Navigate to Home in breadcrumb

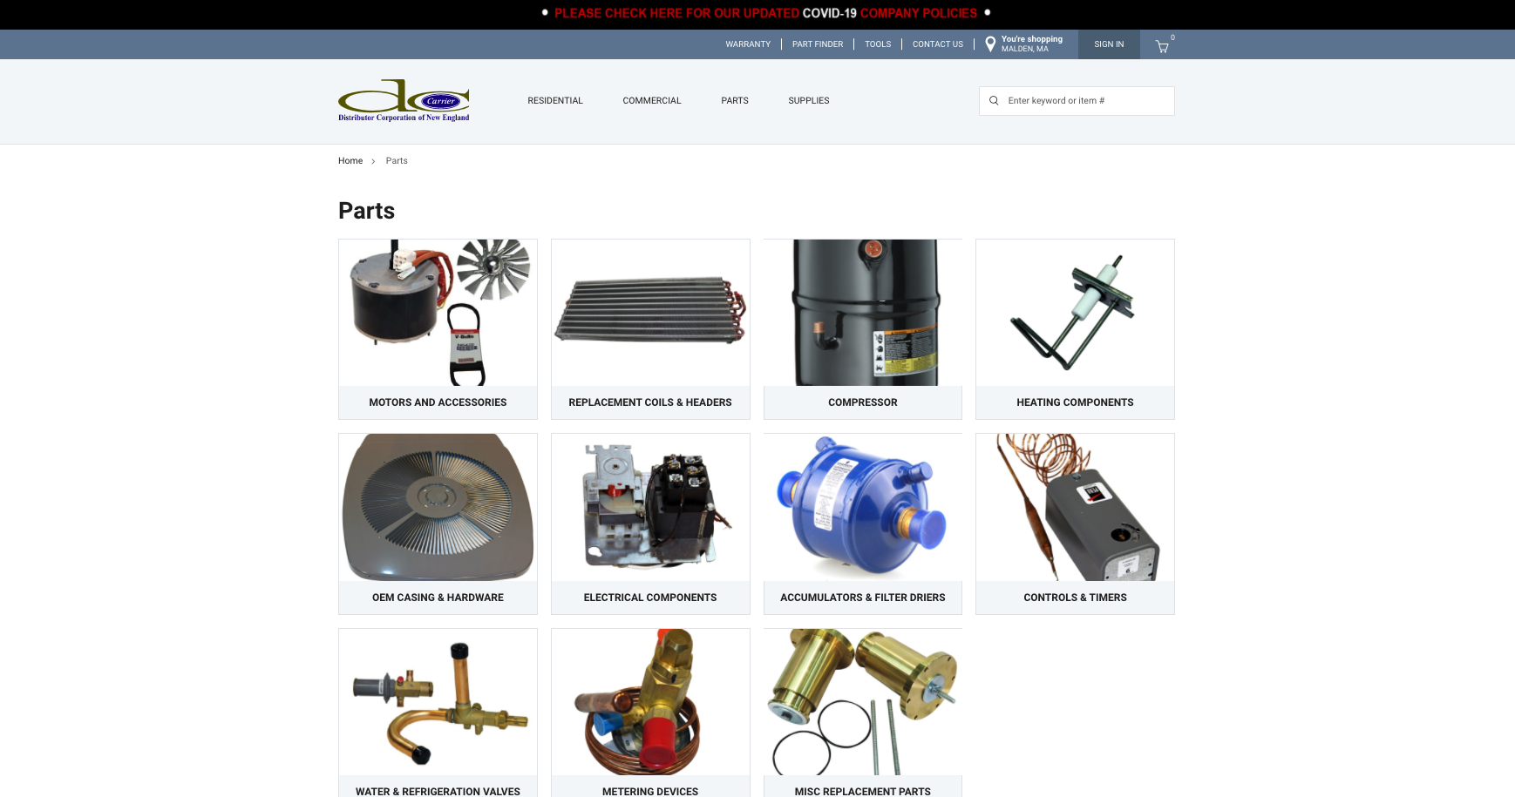point(350,161)
